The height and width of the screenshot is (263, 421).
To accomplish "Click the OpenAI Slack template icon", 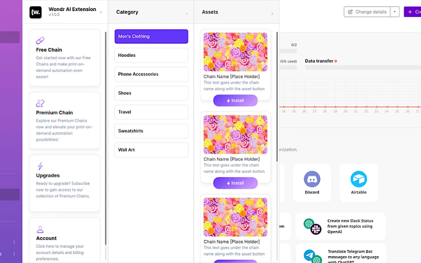I will (313, 227).
